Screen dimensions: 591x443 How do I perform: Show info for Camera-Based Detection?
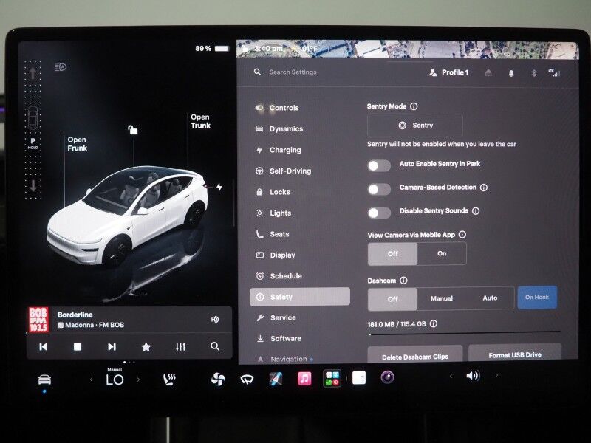(x=484, y=188)
